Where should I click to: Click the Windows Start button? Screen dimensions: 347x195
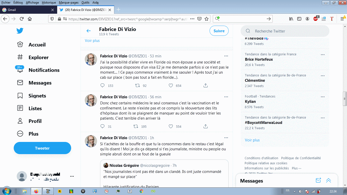(6, 191)
